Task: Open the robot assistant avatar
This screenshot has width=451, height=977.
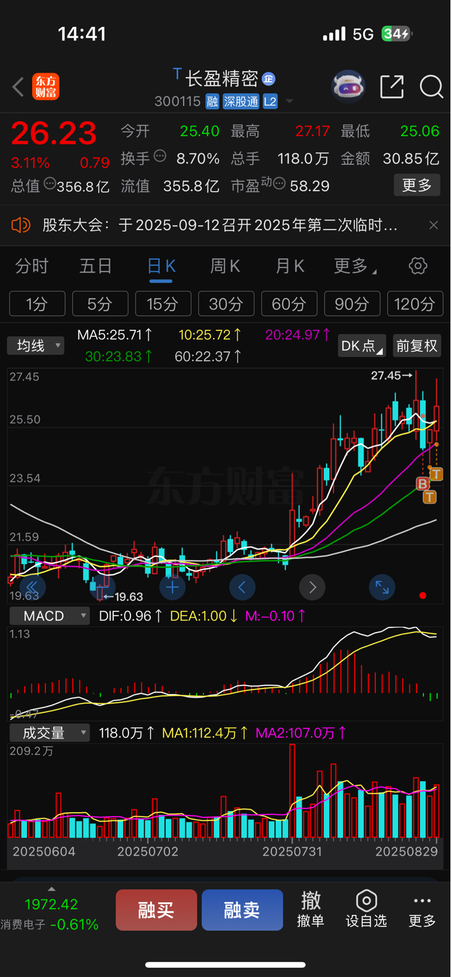Action: click(348, 87)
